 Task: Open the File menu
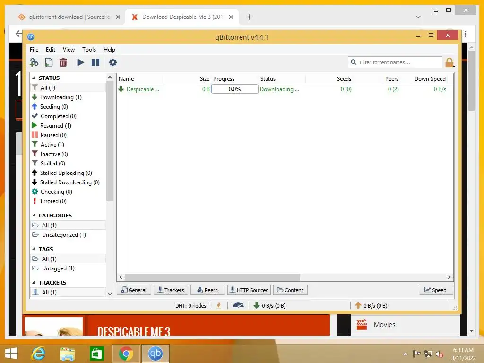point(34,50)
